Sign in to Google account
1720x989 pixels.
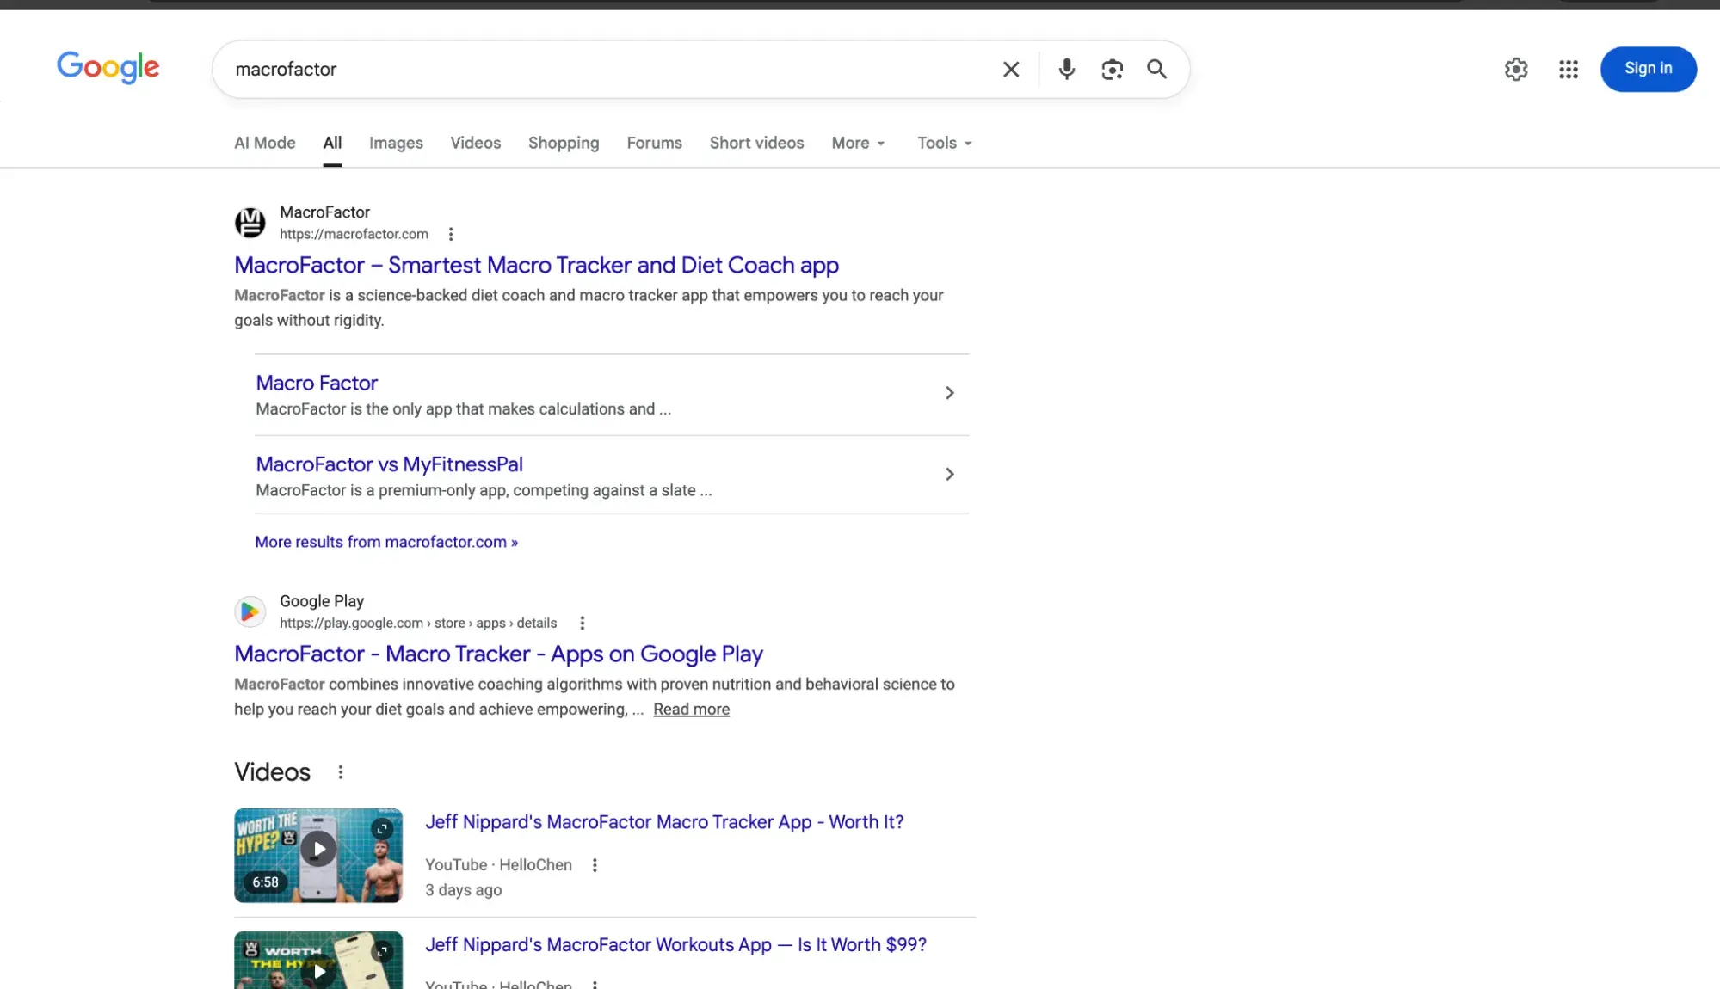1648,69
